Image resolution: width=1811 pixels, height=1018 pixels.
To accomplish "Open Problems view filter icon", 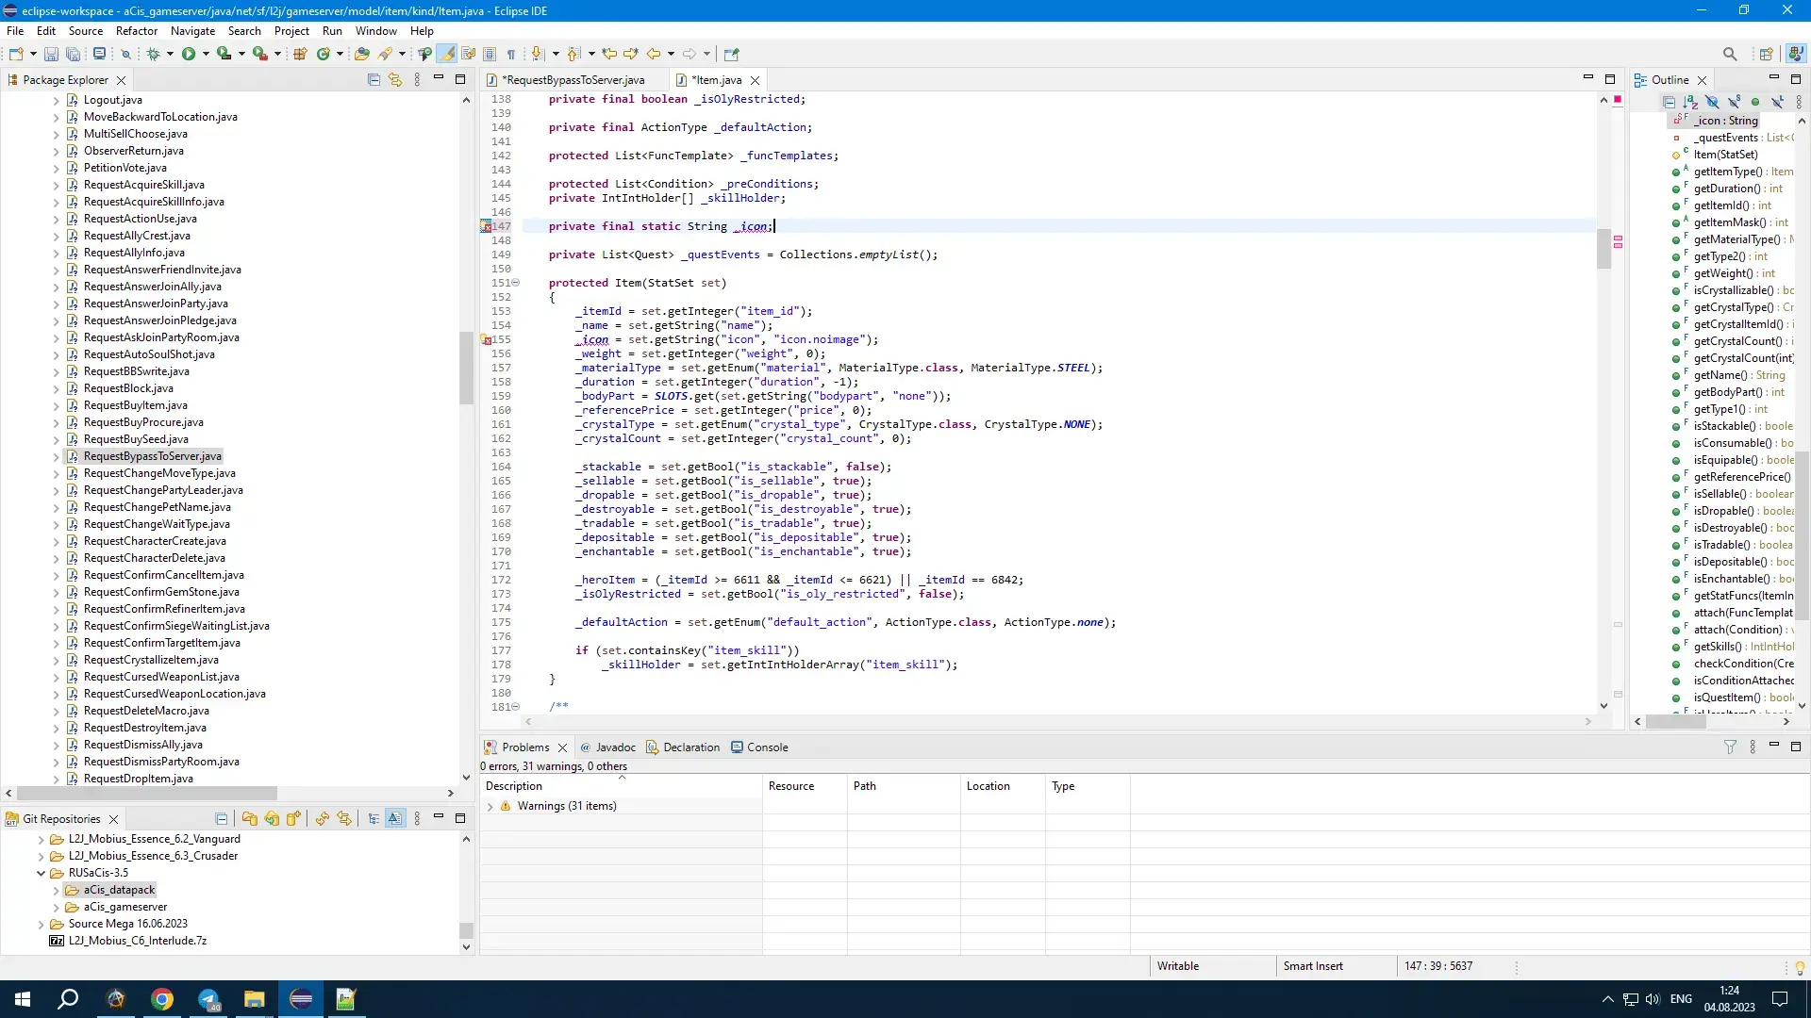I will pos(1730,747).
